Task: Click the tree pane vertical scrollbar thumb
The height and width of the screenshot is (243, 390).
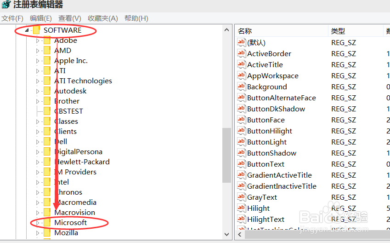Action: tap(226, 155)
